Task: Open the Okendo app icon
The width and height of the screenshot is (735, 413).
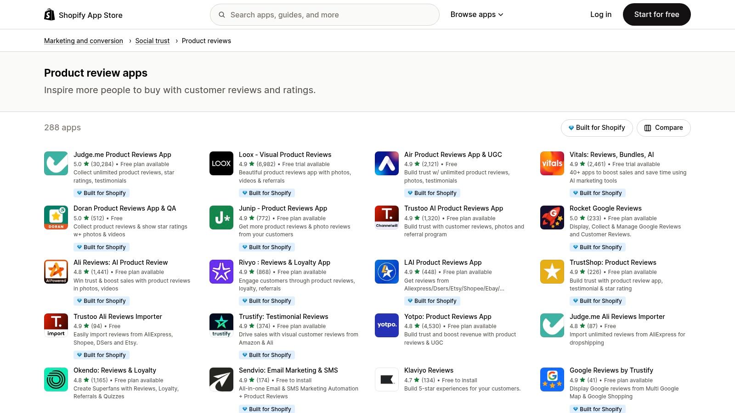Action: point(56,380)
